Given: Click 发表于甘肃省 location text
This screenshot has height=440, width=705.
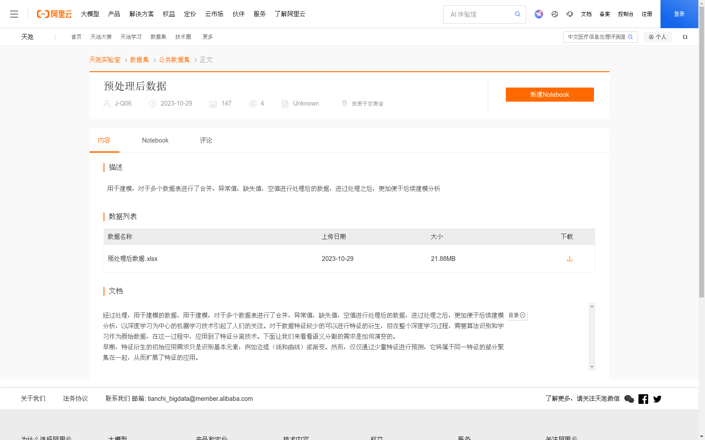Looking at the screenshot, I should [367, 104].
